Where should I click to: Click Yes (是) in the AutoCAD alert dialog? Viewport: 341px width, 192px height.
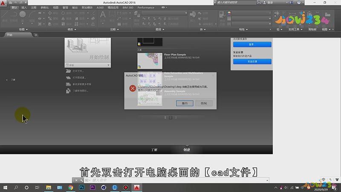click(185, 103)
